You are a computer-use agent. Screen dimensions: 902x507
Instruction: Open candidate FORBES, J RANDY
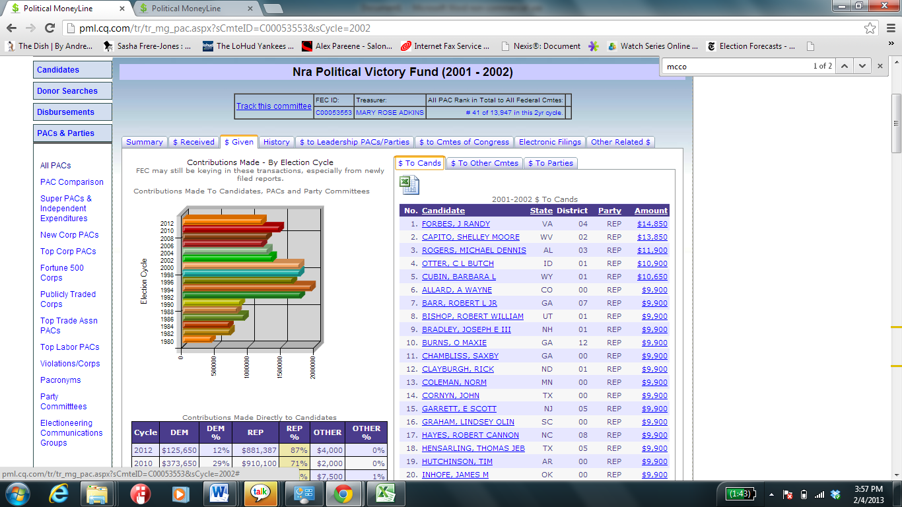click(x=456, y=224)
